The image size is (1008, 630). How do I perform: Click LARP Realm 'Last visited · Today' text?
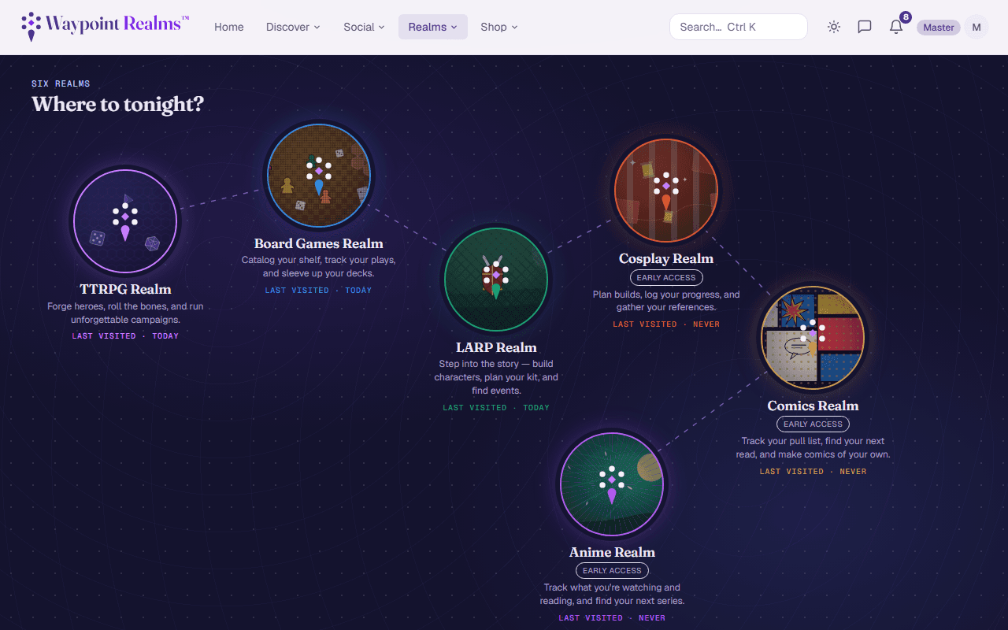pyautogui.click(x=496, y=408)
